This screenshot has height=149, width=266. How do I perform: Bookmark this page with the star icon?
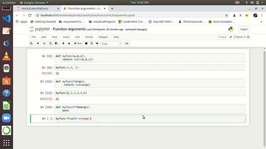click(x=226, y=15)
